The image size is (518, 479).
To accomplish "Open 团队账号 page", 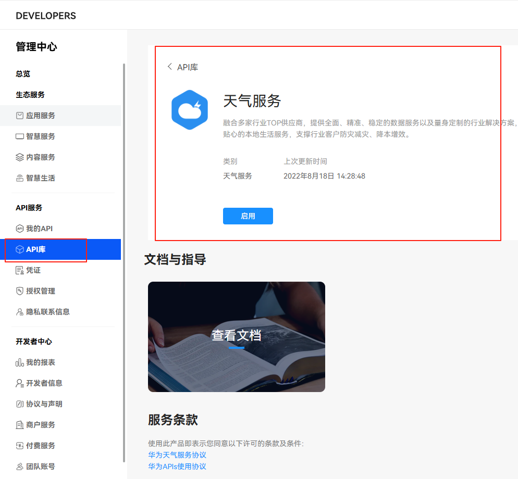I will [x=60, y=467].
